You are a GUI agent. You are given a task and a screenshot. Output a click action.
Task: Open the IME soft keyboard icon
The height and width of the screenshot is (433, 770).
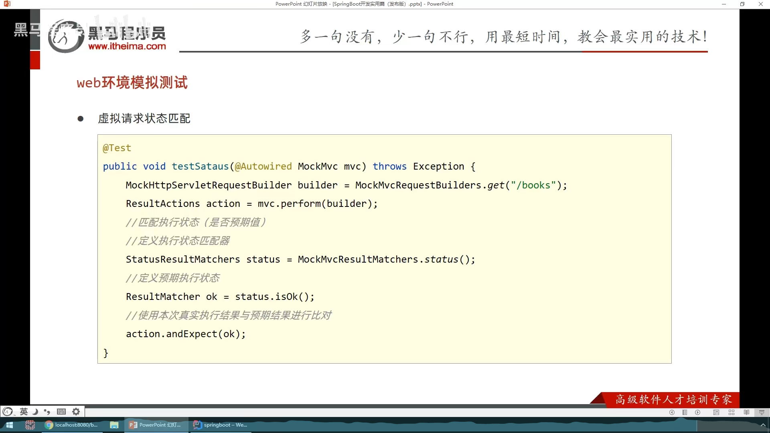coord(61,412)
